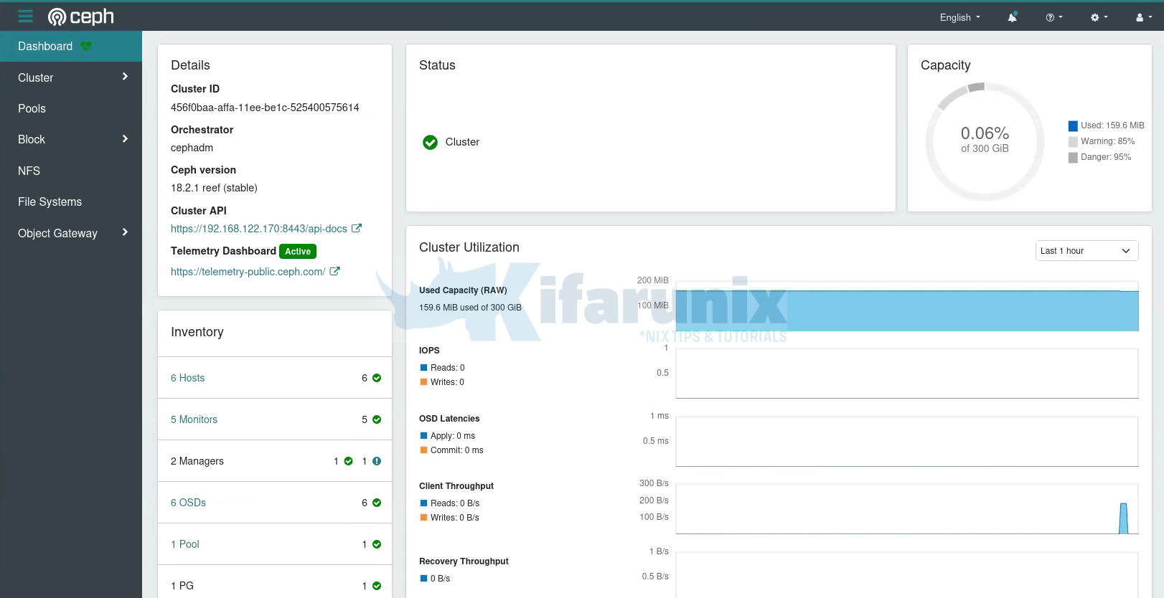Open the notifications bell
Viewport: 1164px width, 598px height.
1012,17
